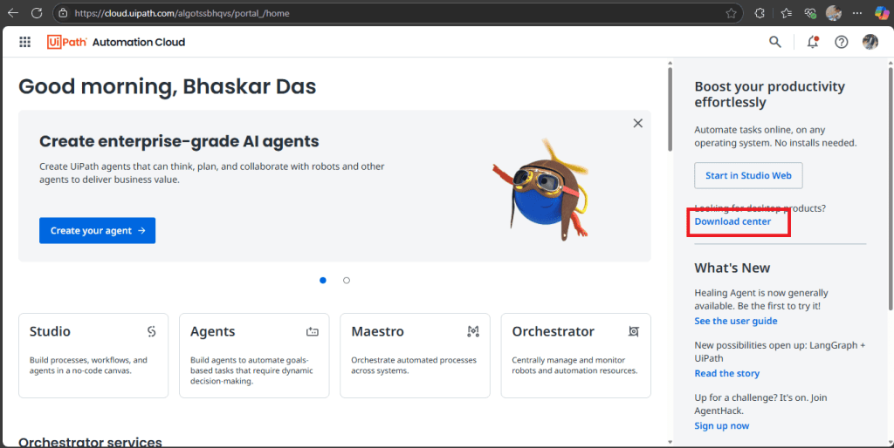Viewport: 894px width, 448px height.
Task: Open the browser extensions icon
Action: (x=760, y=13)
